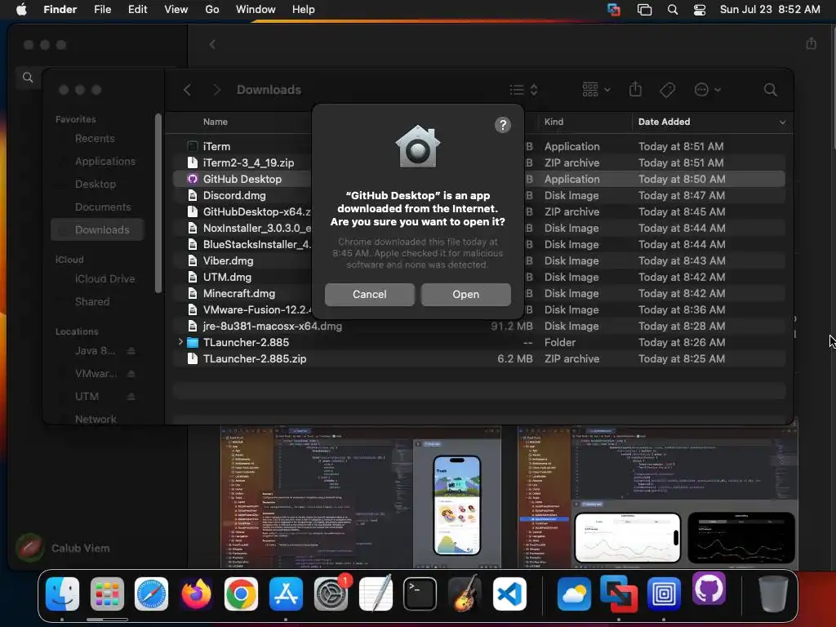Open App Store from the Dock
This screenshot has width=836, height=627.
286,594
